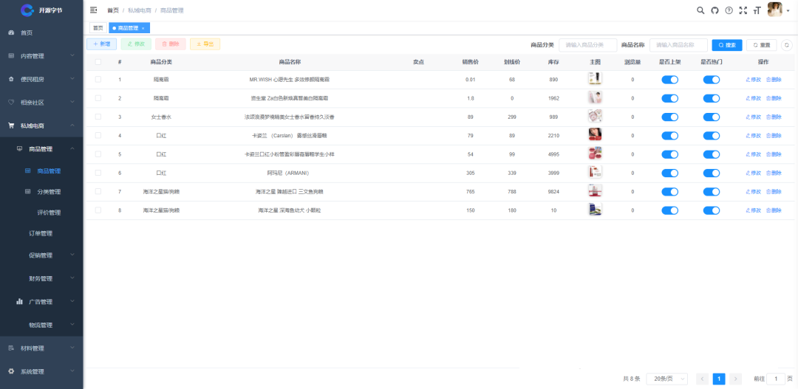This screenshot has width=798, height=389.
Task: Click 修改 link for row 3 女士香水
Action: (x=753, y=117)
